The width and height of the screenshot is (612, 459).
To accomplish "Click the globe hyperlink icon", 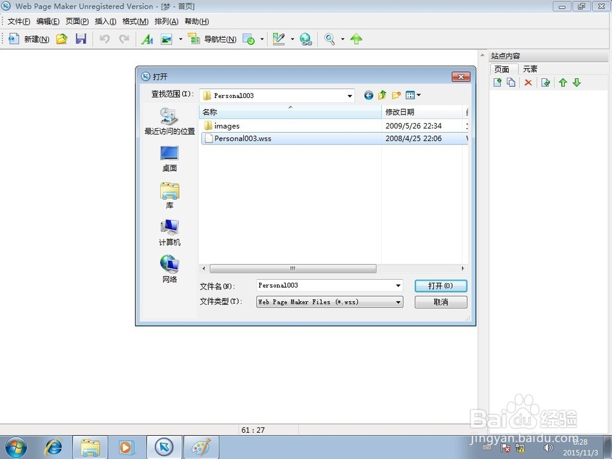I will coord(305,39).
